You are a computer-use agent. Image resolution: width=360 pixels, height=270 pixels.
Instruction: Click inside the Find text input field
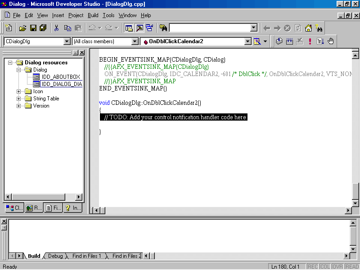pos(210,28)
